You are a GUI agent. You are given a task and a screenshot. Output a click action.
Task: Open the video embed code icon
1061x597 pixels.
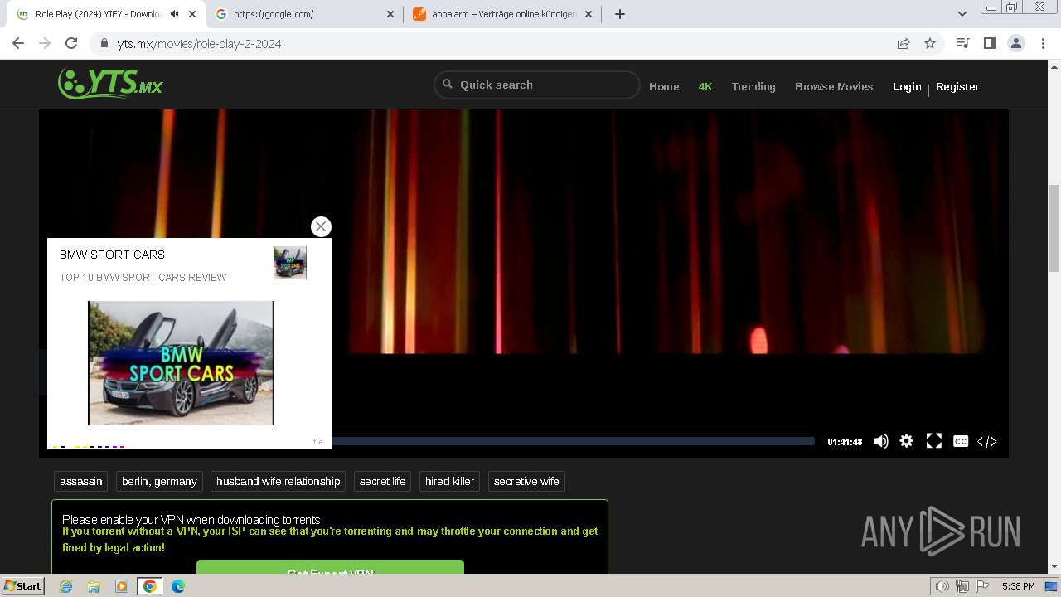pos(986,442)
